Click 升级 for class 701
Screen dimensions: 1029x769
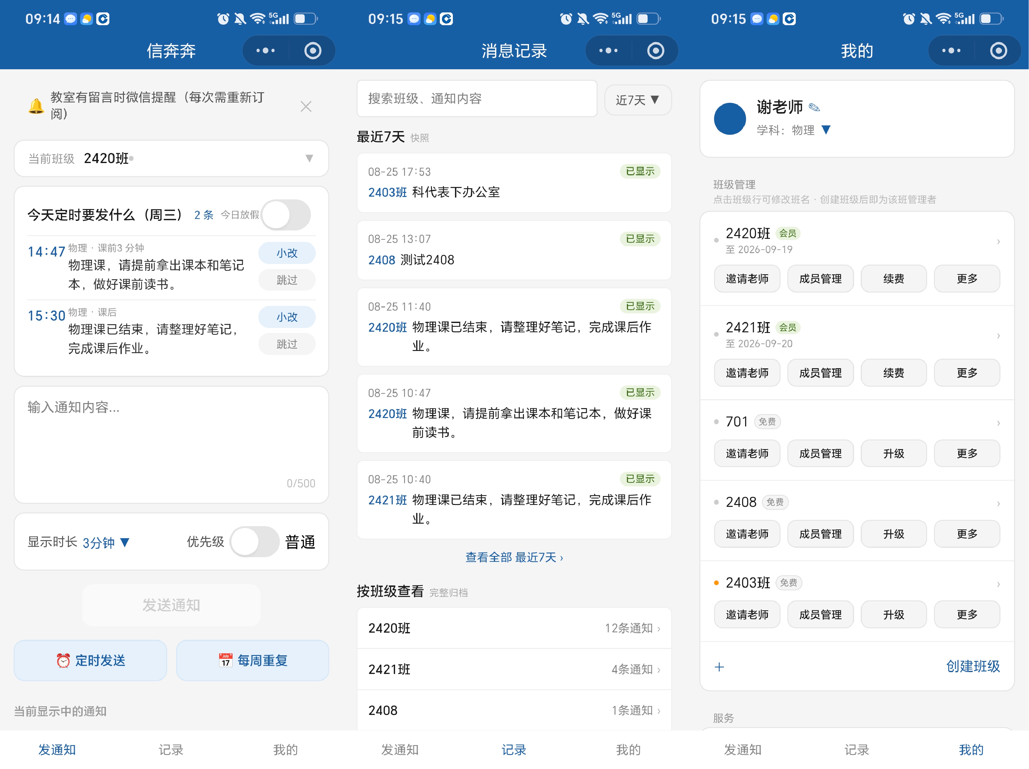click(893, 453)
